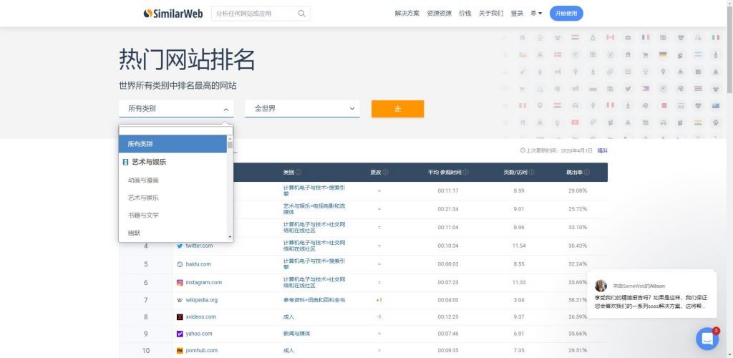Viewport: 733px width, 358px height.
Task: Click info icon beside 平均参观时间 header
Action: [x=465, y=173]
